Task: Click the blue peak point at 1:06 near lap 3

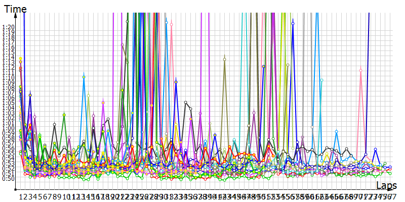Action: point(30,95)
